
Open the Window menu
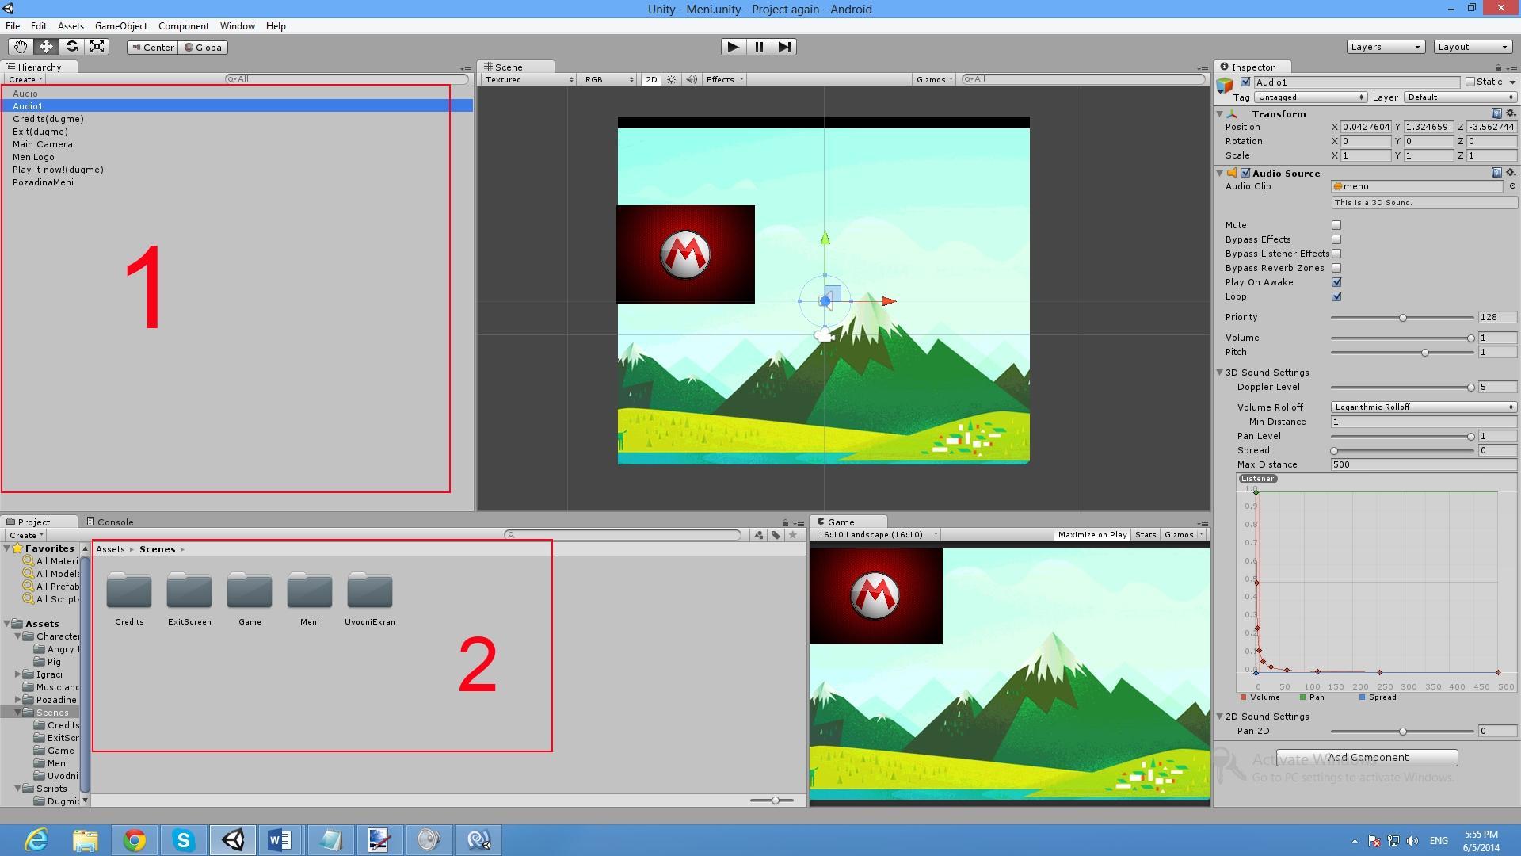238,26
